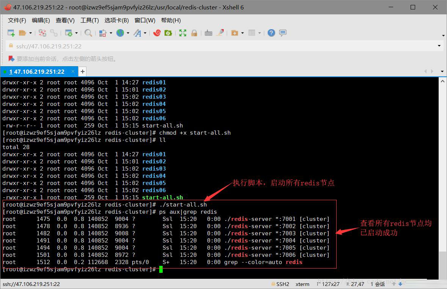The image size is (447, 289).
Task: Open the session Properties gear icon
Action: click(68, 33)
